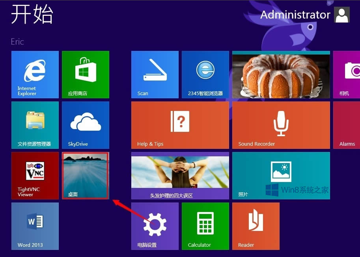The image size is (360, 257).
Task: Open the 头发护理的四大误区 news tile
Action: (180, 176)
